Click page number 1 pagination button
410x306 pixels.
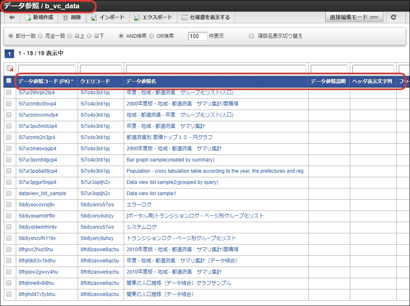coord(9,54)
